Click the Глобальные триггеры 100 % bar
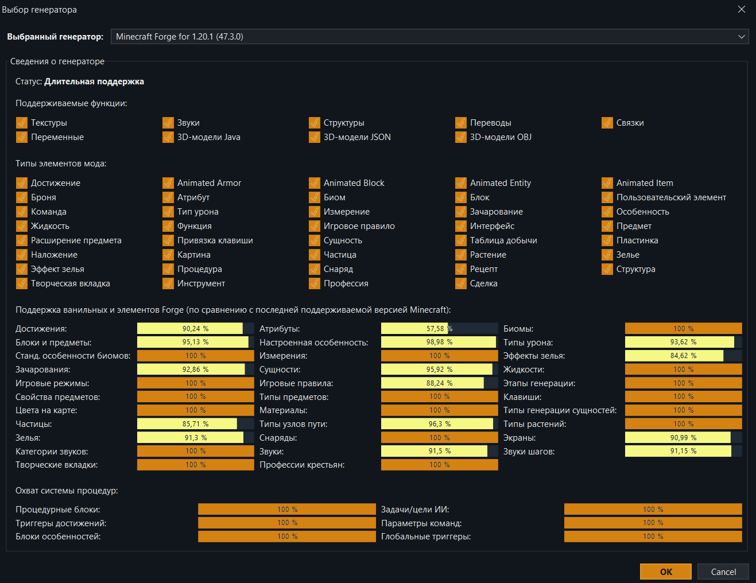 coord(653,537)
